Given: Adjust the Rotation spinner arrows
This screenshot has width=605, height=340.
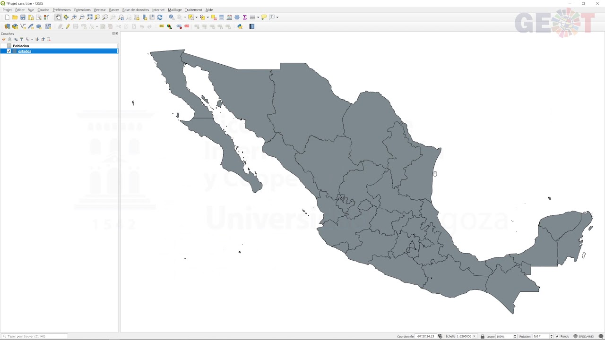Looking at the screenshot, I should tap(551, 336).
